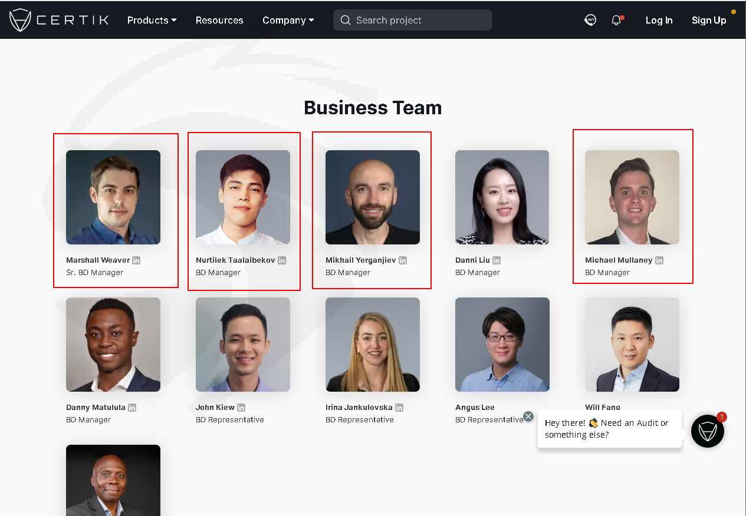
Task: Open Marshall Weaver's LinkedIn icon
Action: pos(136,260)
